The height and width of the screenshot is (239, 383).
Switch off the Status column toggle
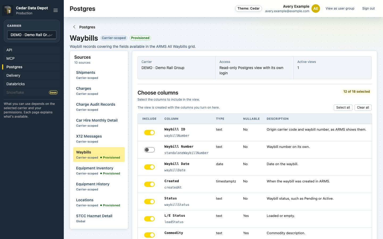(149, 202)
